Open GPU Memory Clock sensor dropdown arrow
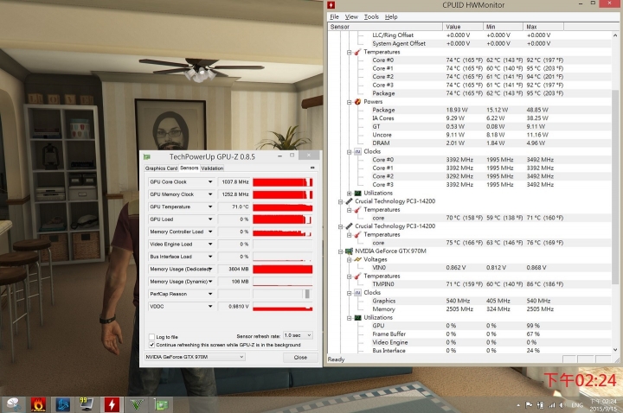The image size is (623, 413). coord(210,194)
